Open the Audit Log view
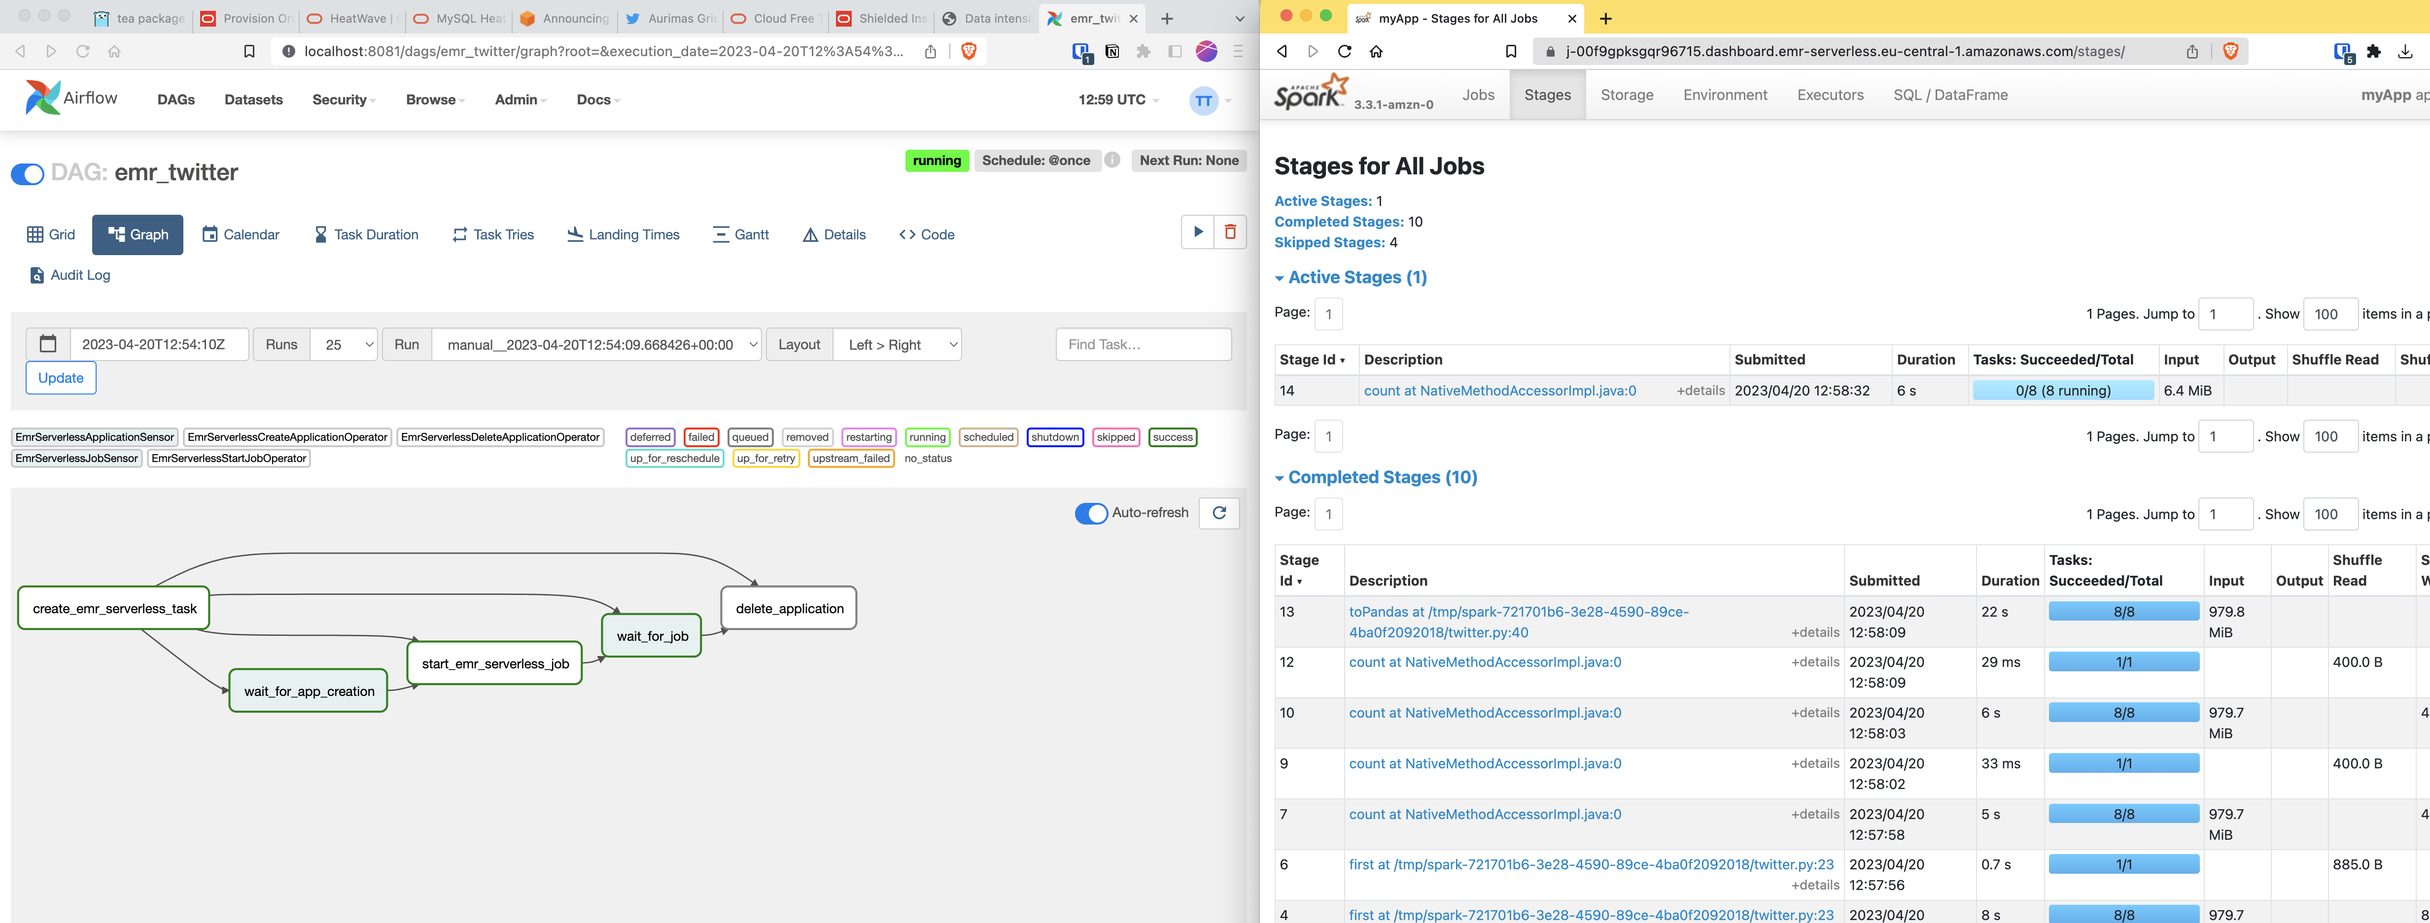This screenshot has height=923, width=2430. tap(70, 275)
